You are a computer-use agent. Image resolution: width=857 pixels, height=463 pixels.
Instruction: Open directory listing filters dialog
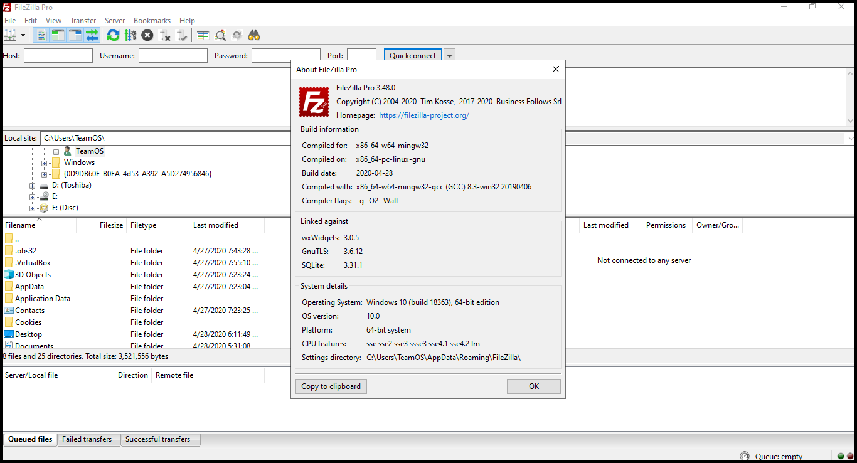[x=203, y=35]
